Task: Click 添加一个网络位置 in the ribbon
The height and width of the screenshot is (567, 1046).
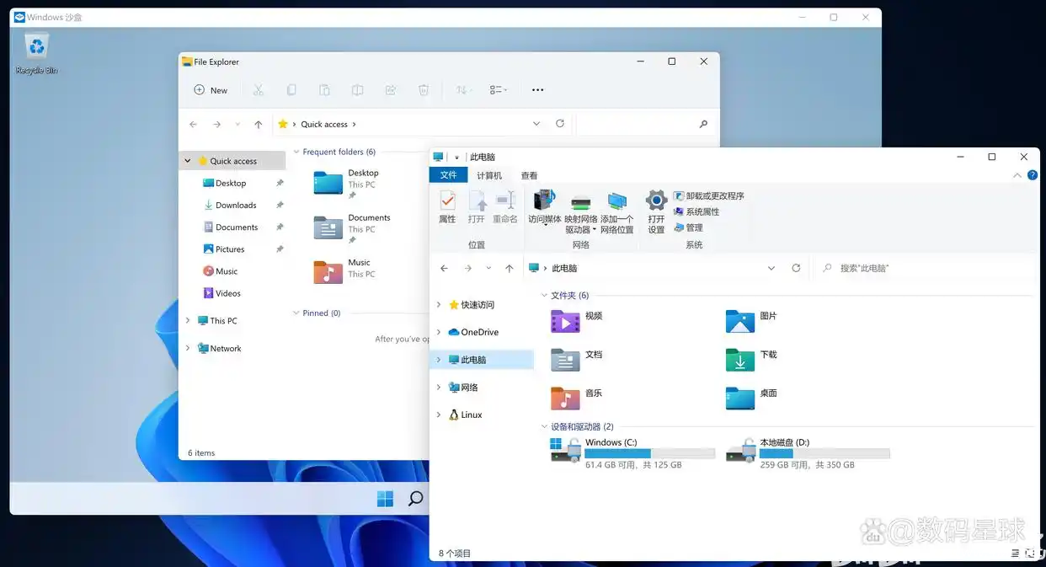Action: 617,211
